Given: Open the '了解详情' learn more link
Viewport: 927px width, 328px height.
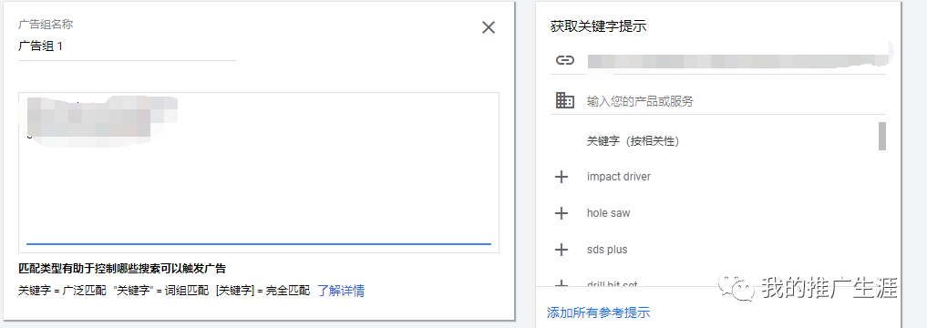Looking at the screenshot, I should (x=341, y=291).
